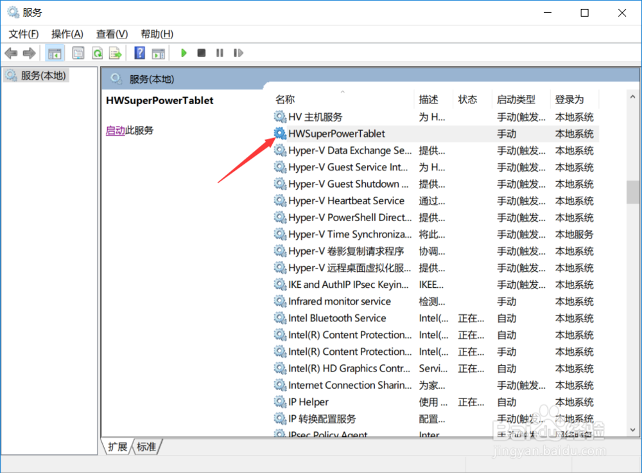Select IKE and AuthIP IPsec Keying row
642x473 pixels.
pos(435,285)
